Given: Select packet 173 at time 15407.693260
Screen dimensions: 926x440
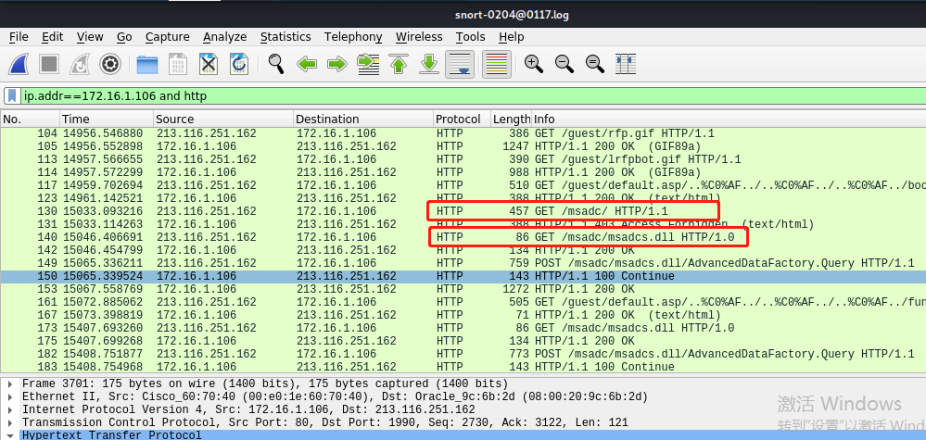Looking at the screenshot, I should (463, 328).
